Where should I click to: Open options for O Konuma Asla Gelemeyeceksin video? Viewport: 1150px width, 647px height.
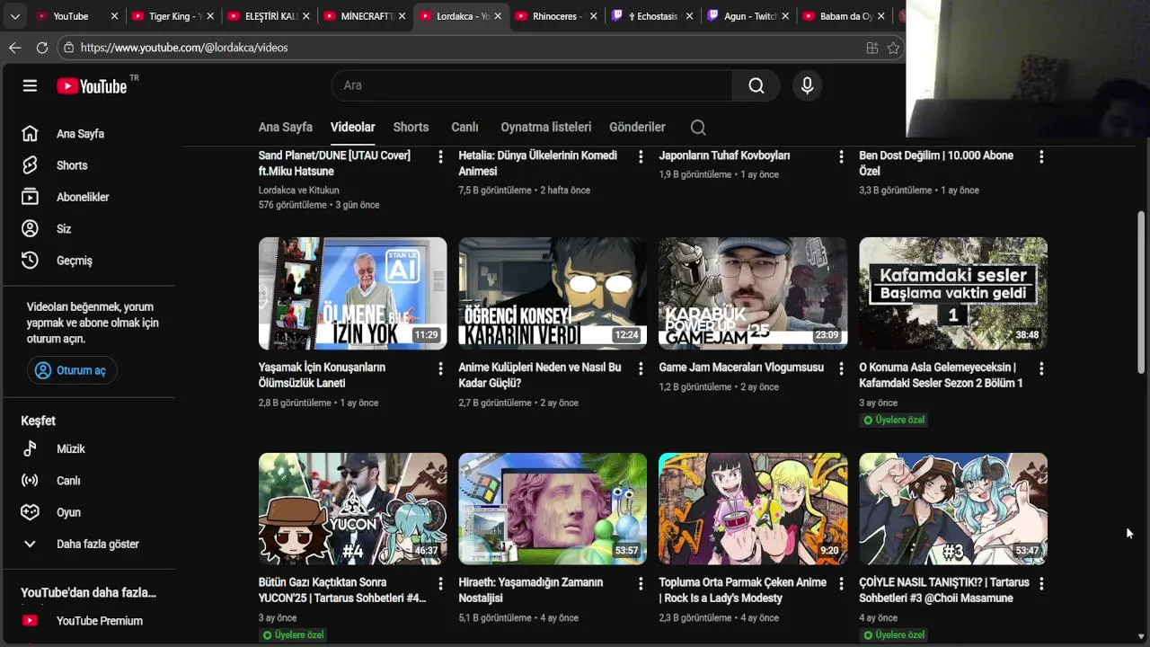point(1041,368)
